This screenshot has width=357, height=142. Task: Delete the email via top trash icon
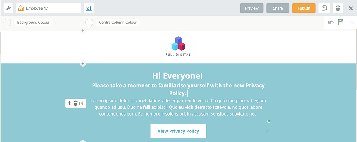pos(338,8)
